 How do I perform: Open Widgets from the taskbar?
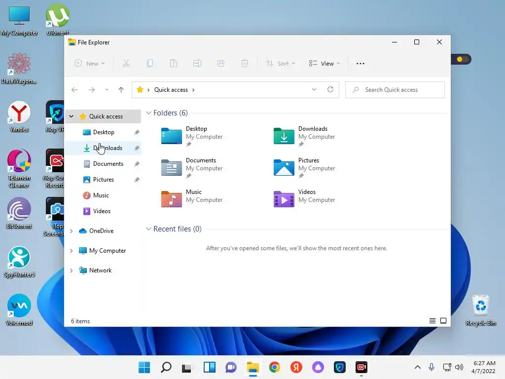209,367
